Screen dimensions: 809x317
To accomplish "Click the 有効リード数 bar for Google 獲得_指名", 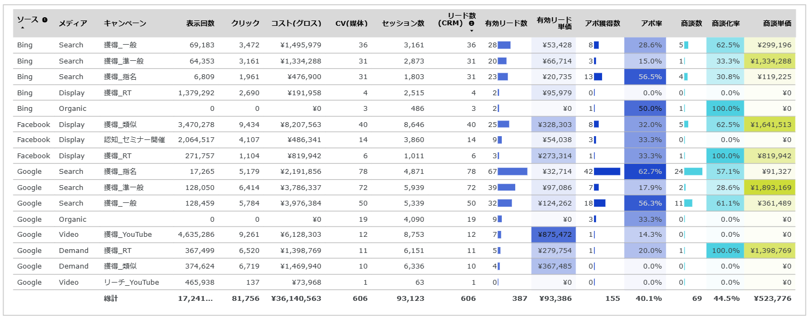I will pyautogui.click(x=512, y=172).
